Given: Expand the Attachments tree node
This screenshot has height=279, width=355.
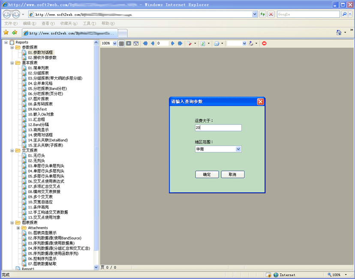Looking at the screenshot, I should 18,228.
